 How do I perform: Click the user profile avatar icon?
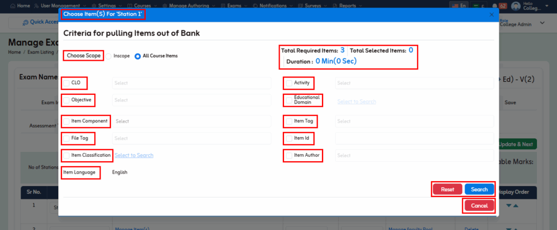[515, 6]
